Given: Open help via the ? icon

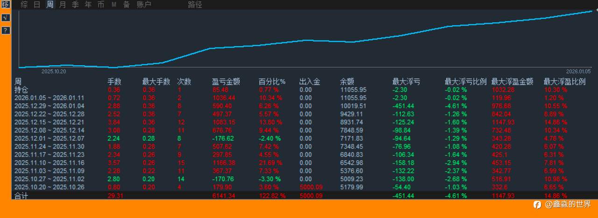Looking at the screenshot, I should pos(6,30).
